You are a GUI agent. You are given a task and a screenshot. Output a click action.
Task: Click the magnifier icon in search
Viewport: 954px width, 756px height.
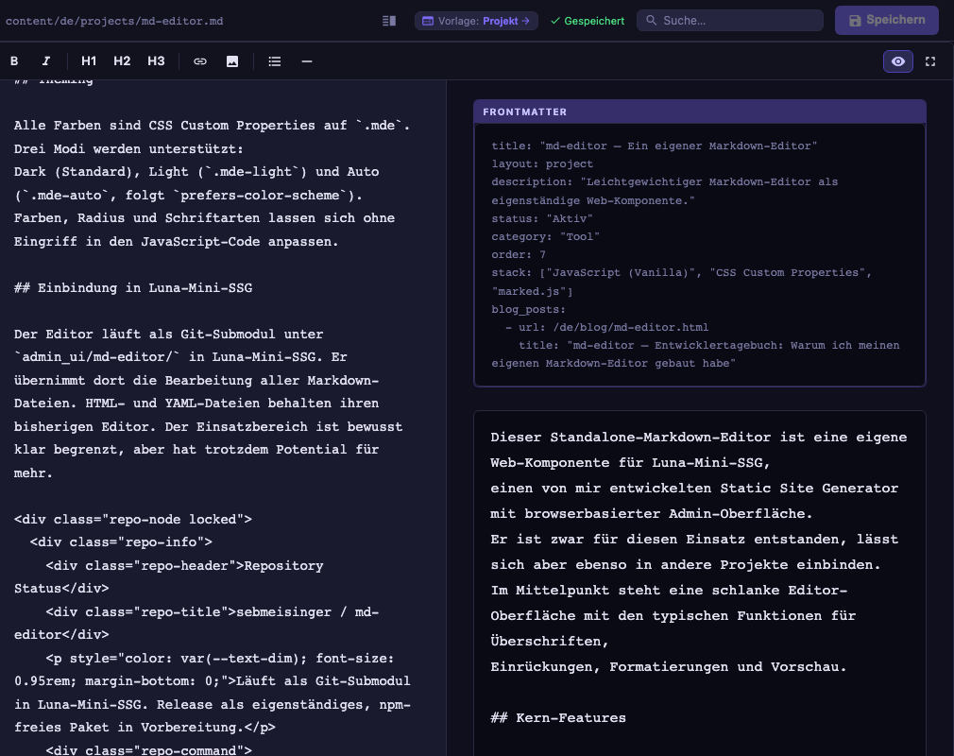tap(651, 20)
